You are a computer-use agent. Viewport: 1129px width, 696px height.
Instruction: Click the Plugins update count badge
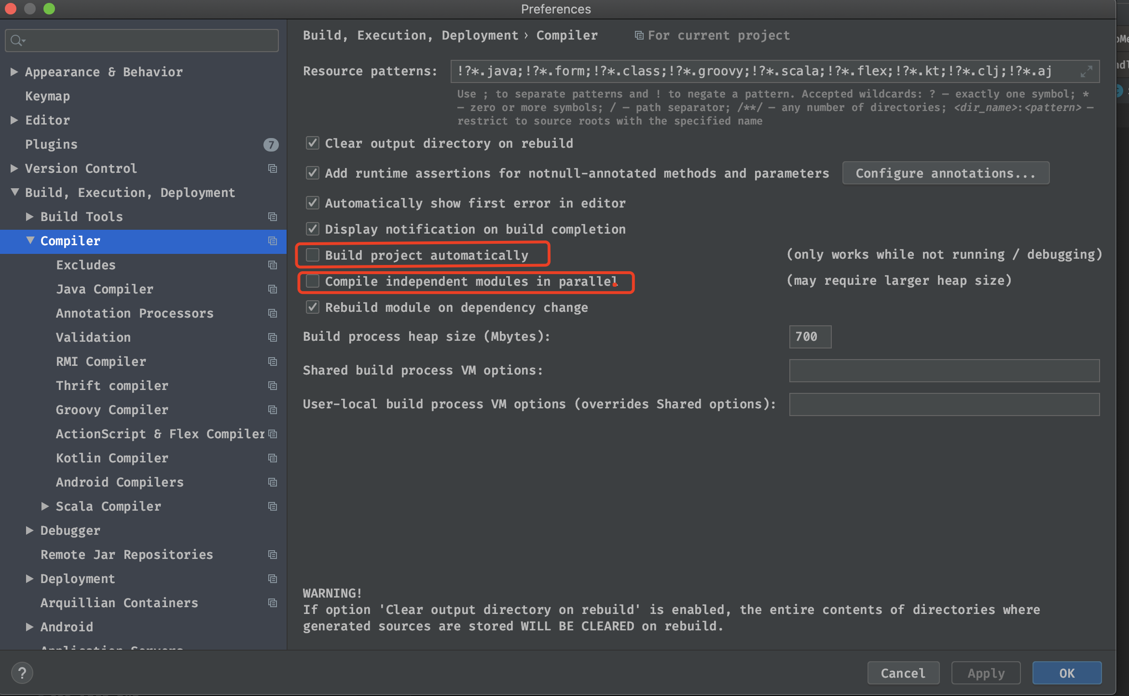271,144
